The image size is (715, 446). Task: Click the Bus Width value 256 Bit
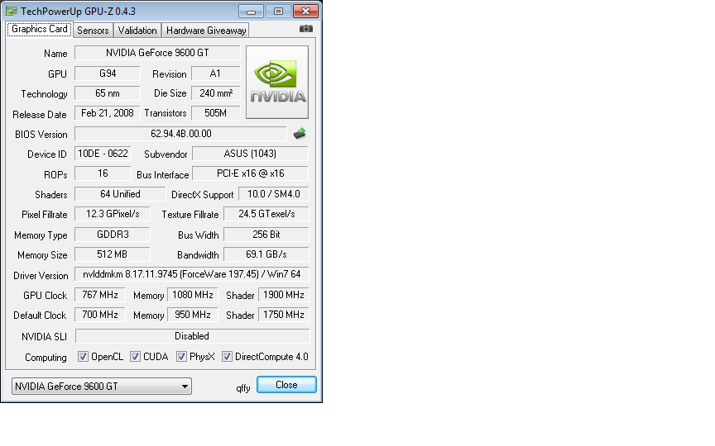tap(266, 235)
